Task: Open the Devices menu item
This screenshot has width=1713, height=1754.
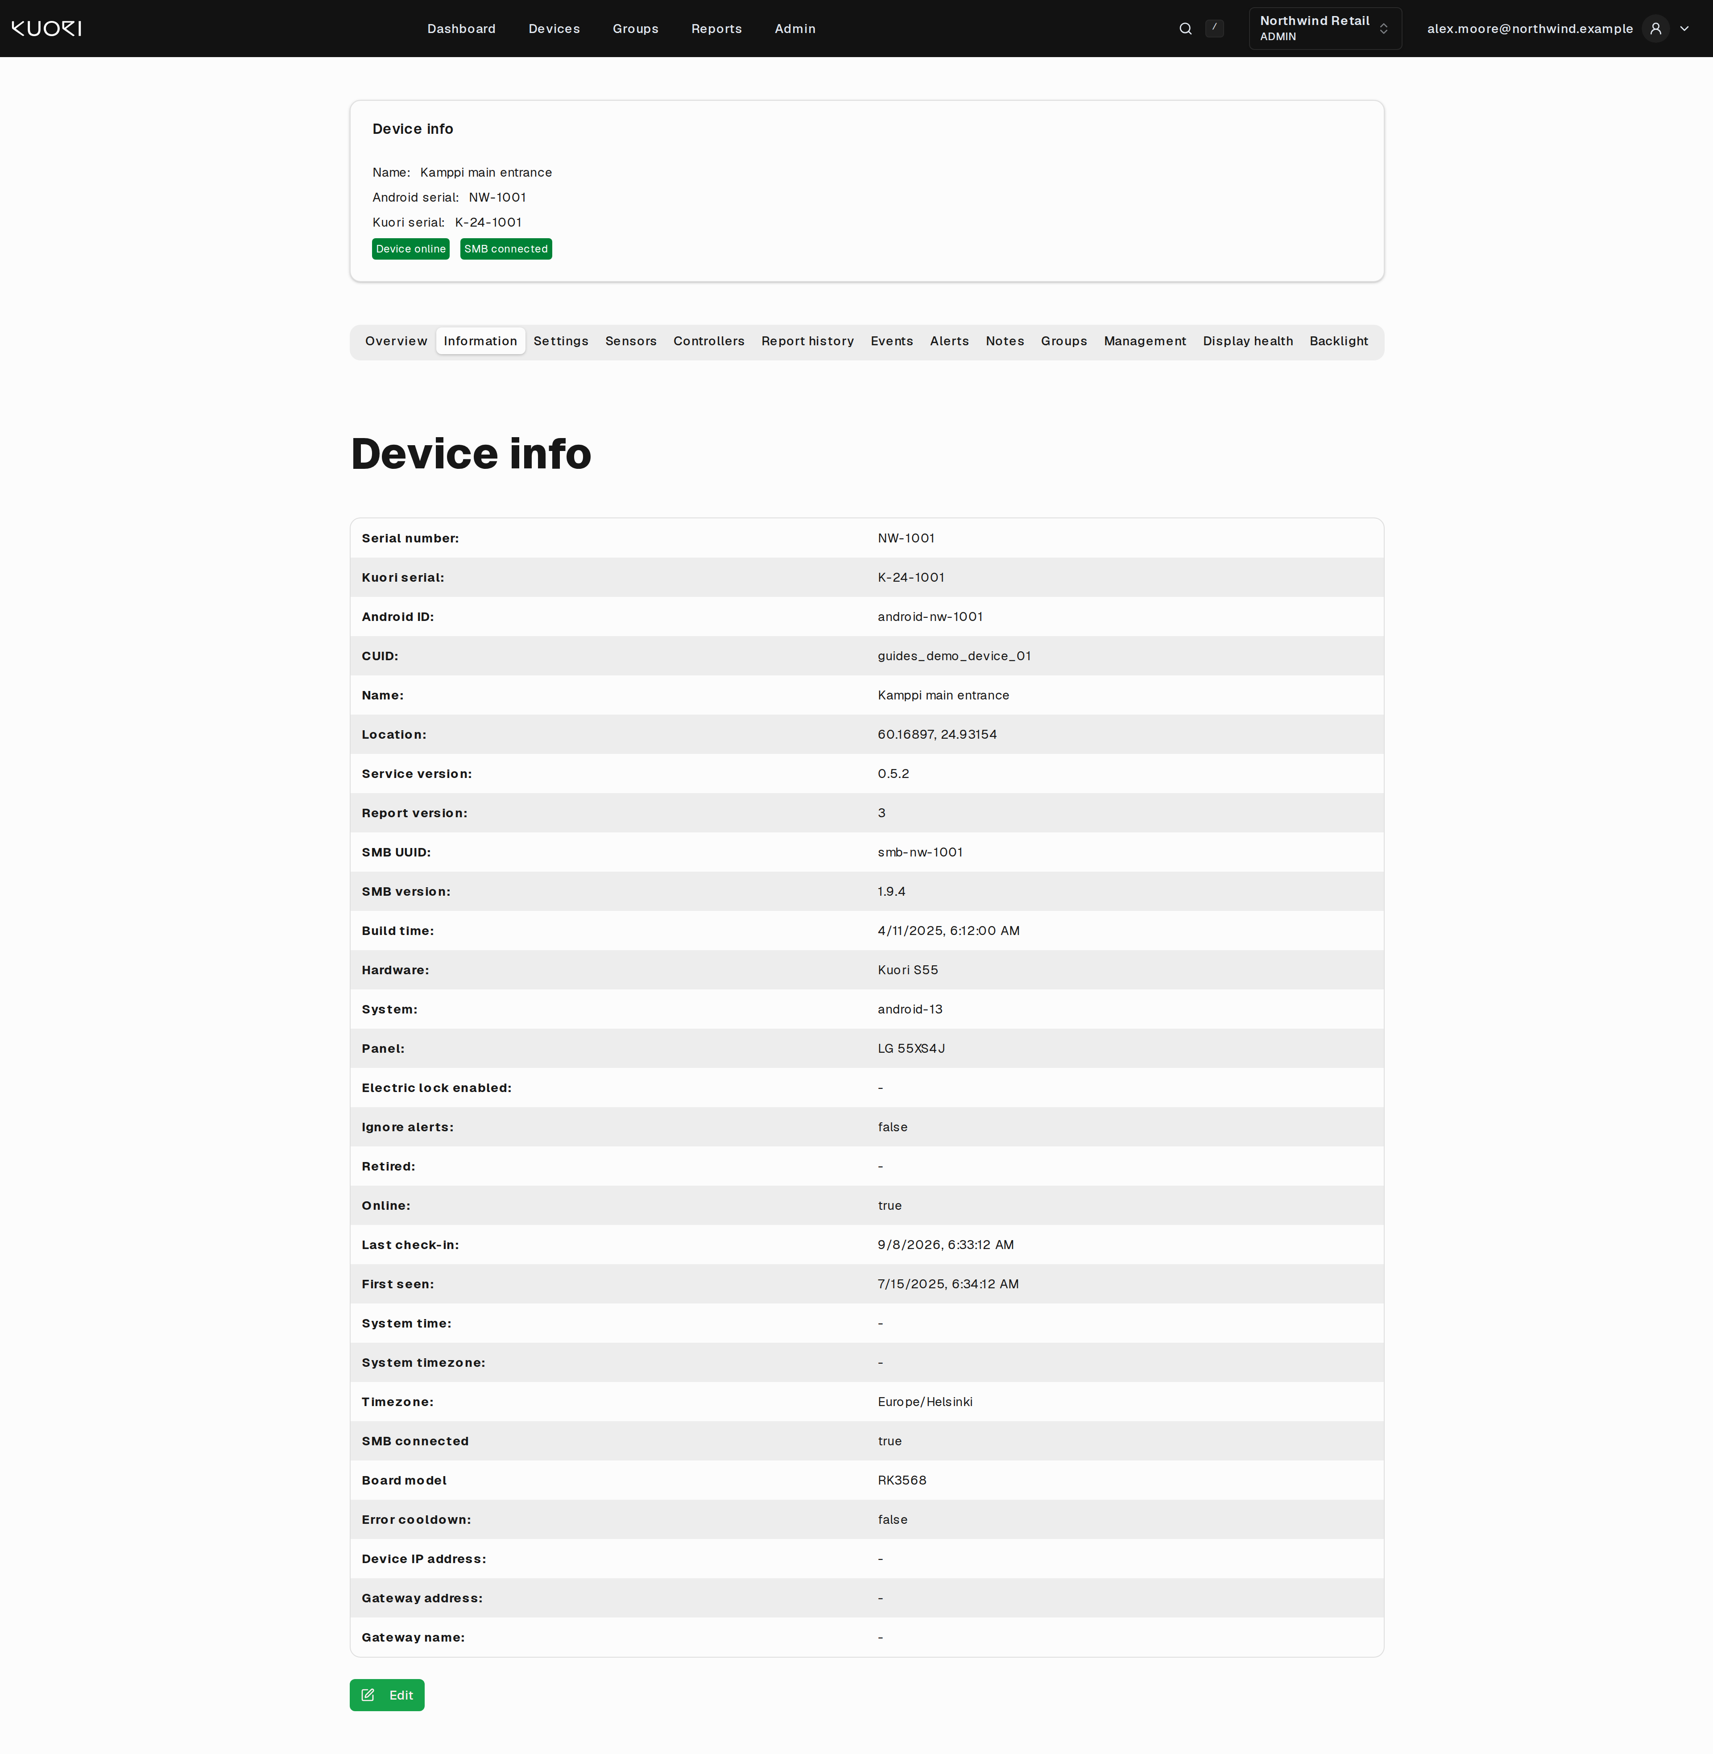Action: click(554, 29)
